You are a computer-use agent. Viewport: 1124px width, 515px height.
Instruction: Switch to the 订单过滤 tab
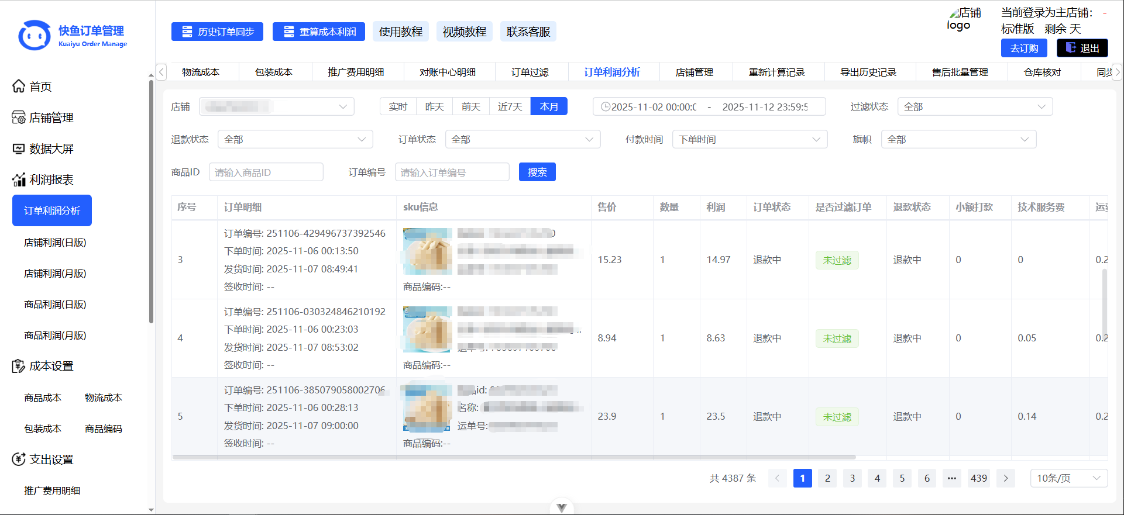click(530, 72)
